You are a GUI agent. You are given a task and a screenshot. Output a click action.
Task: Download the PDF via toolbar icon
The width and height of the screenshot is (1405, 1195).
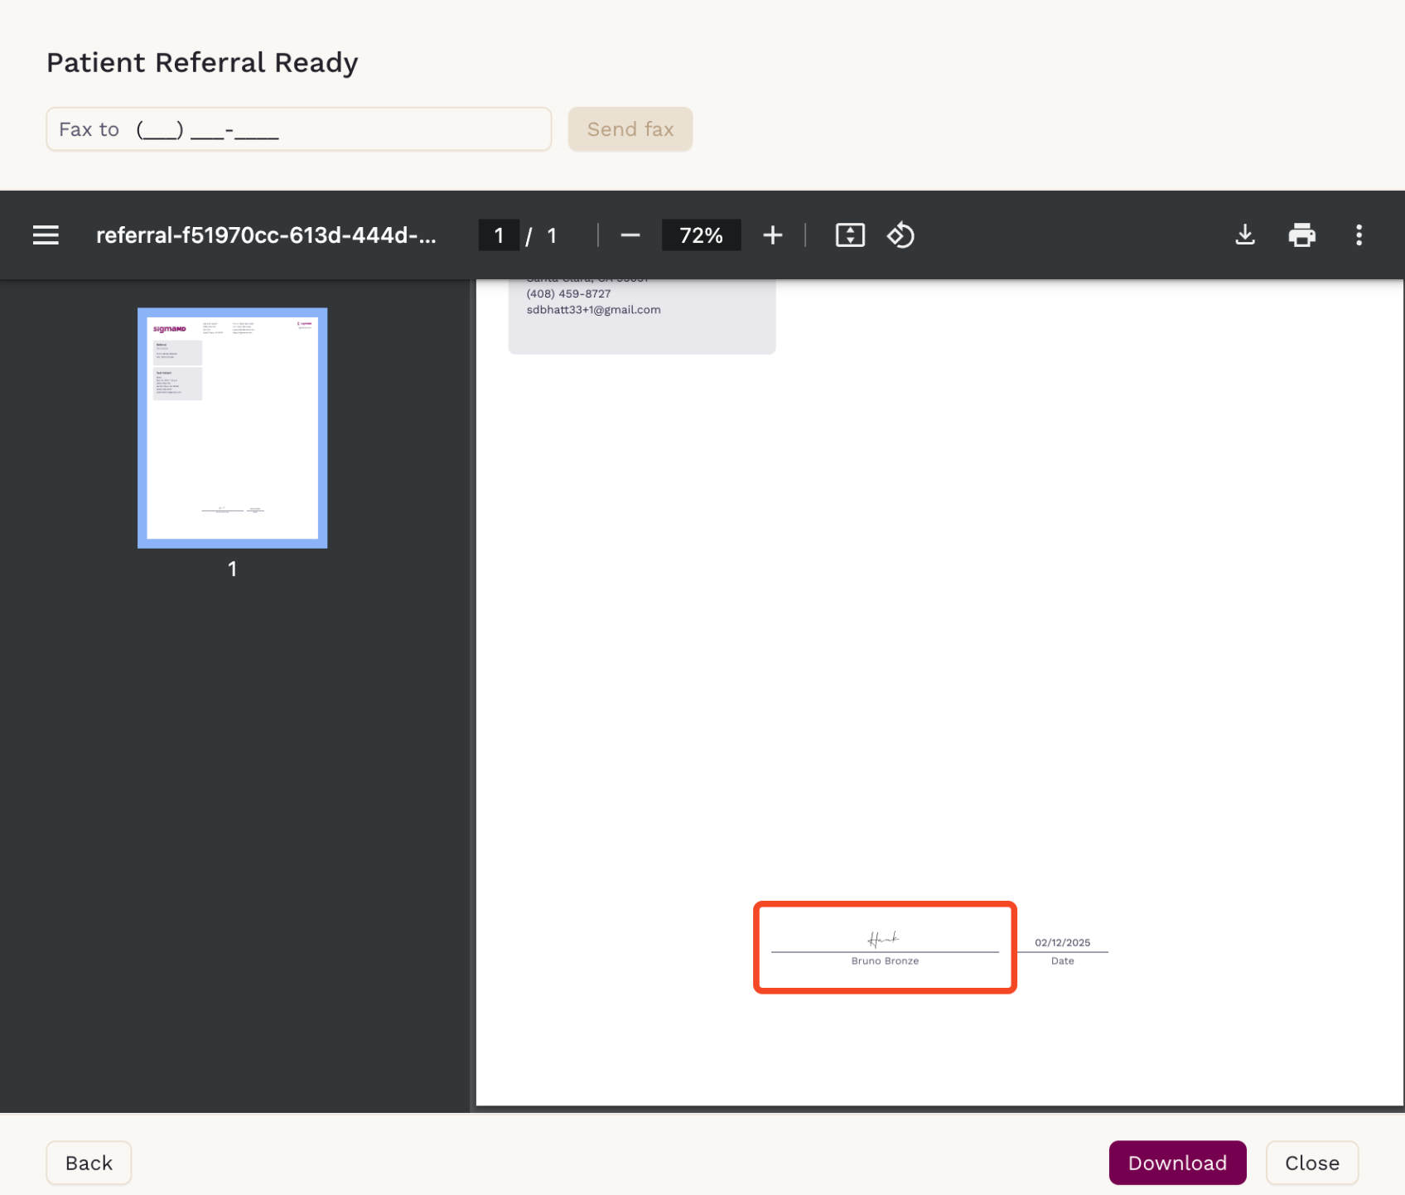point(1244,235)
